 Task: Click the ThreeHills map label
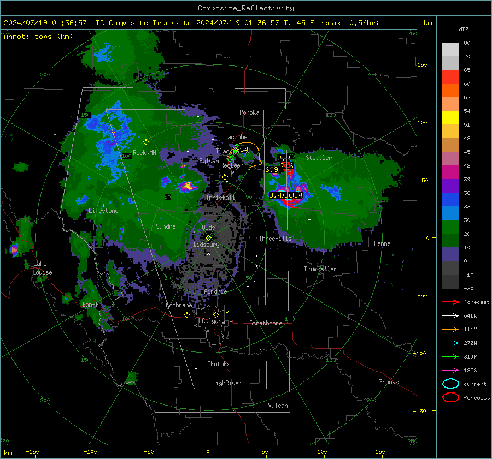(x=275, y=239)
